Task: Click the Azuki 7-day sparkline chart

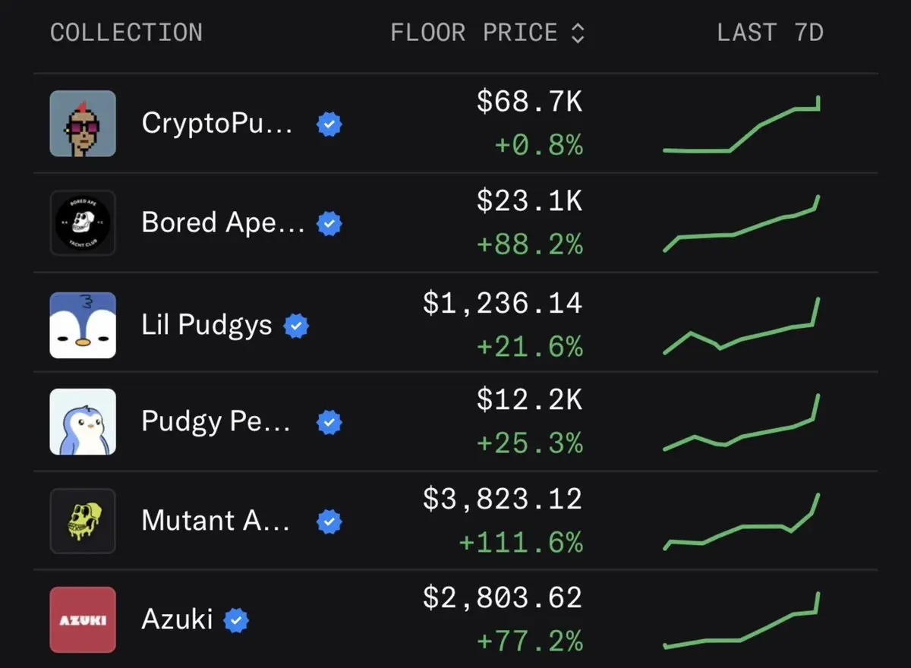Action: tap(742, 621)
